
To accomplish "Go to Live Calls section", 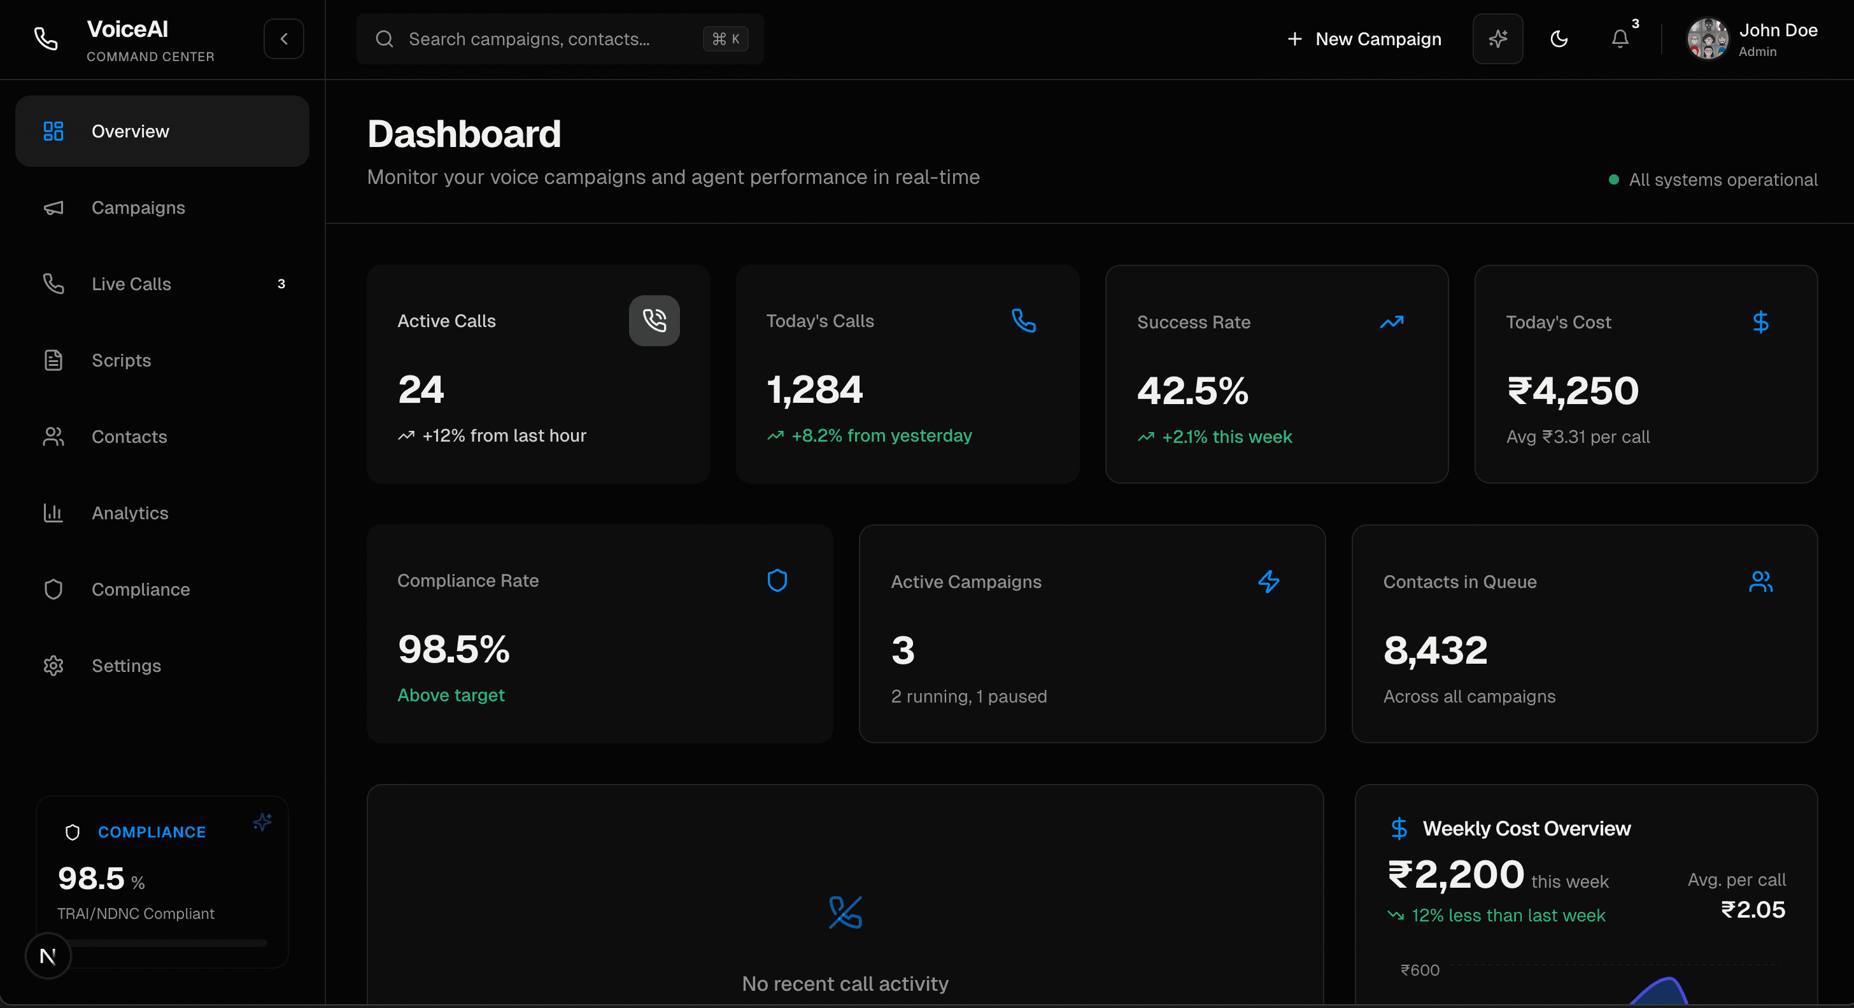I will click(131, 284).
